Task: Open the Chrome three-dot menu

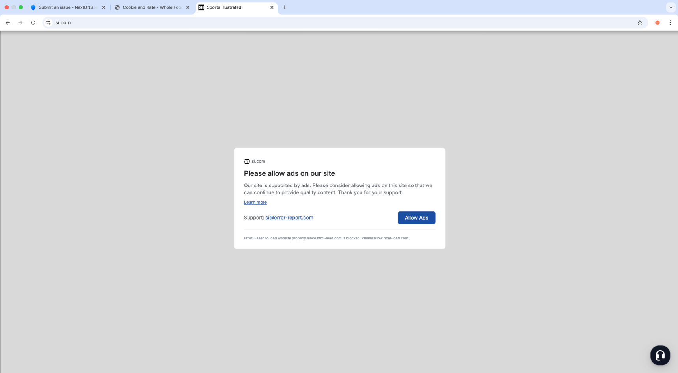Action: [x=670, y=23]
